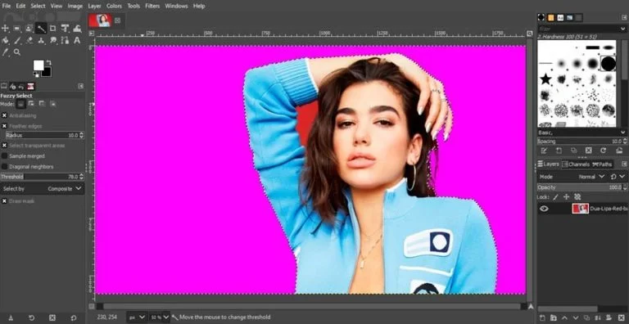Open the Tool Options tab icon

(x=4, y=86)
